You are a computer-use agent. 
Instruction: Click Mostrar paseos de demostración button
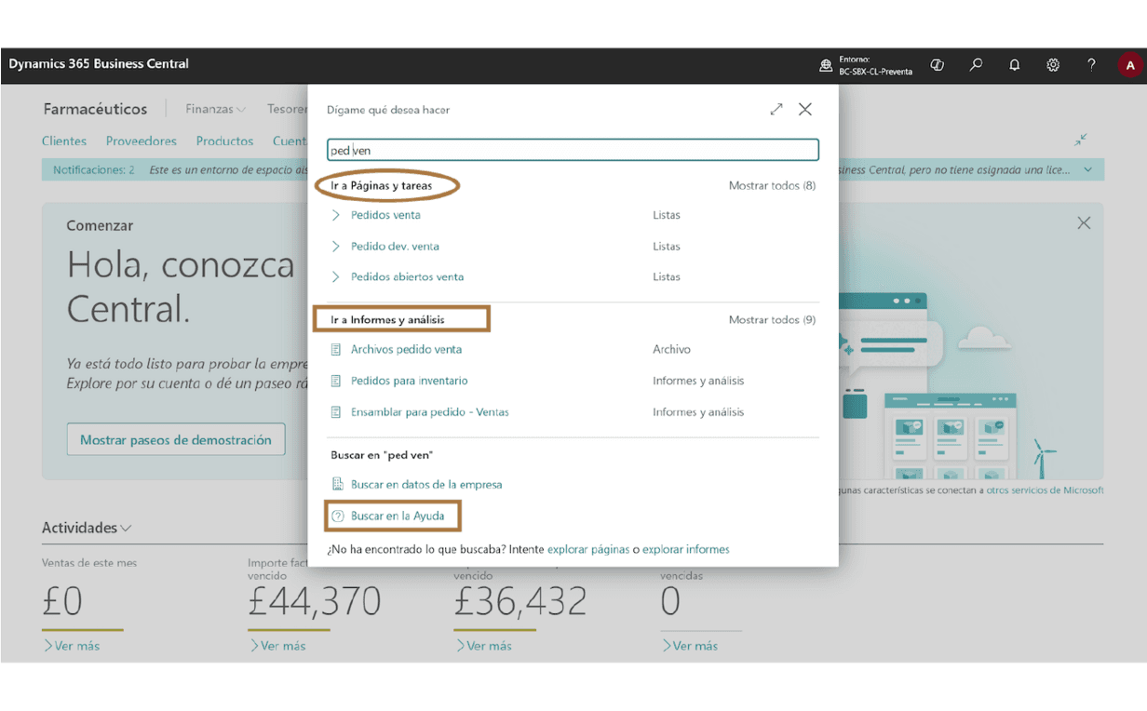tap(176, 440)
